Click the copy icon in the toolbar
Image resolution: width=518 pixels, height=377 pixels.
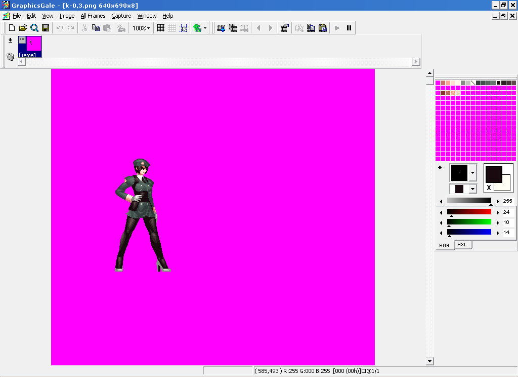(96, 28)
